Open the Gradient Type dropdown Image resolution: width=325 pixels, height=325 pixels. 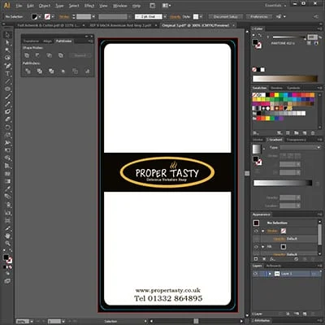coord(300,147)
